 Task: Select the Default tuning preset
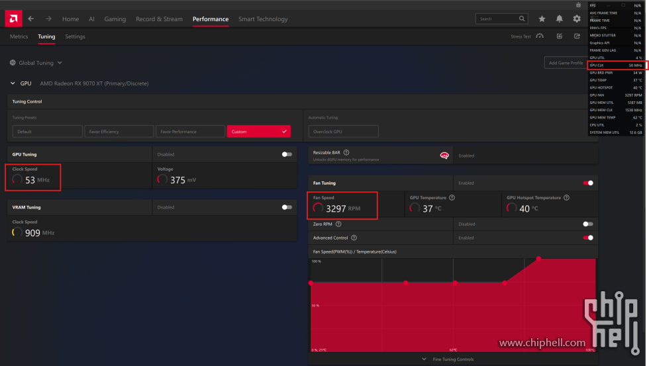pyautogui.click(x=47, y=132)
